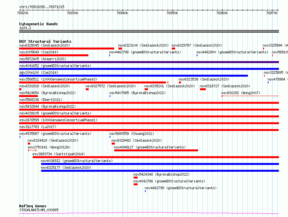The image size is (288, 217).
Task: Open nsv4042786 (gnomADStructuralVariants) label
Action: [x=169, y=181]
